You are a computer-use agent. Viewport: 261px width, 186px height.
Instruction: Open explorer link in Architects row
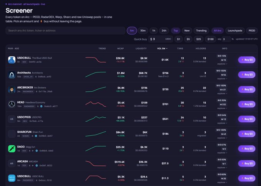222,79
